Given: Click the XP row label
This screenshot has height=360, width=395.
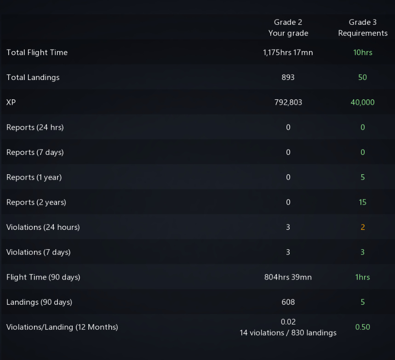Looking at the screenshot, I should [11, 102].
